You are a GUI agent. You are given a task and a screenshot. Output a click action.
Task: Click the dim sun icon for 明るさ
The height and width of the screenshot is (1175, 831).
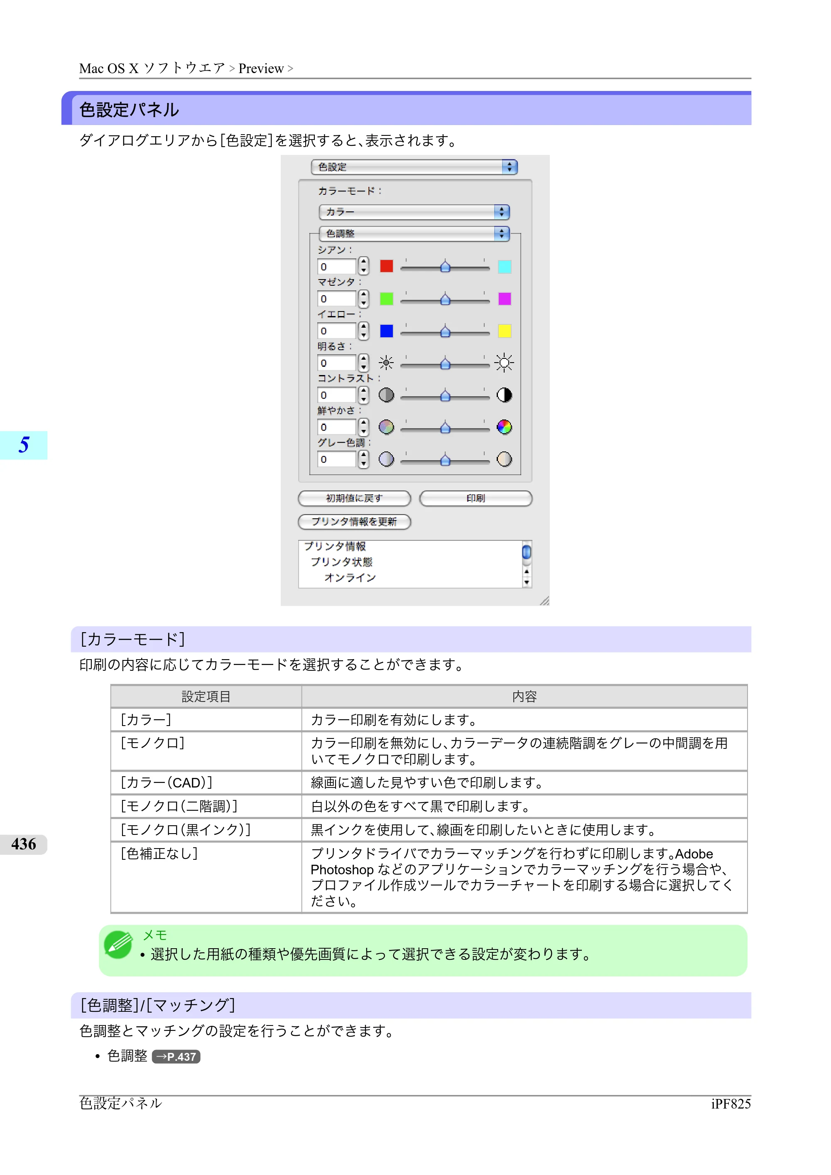click(386, 363)
